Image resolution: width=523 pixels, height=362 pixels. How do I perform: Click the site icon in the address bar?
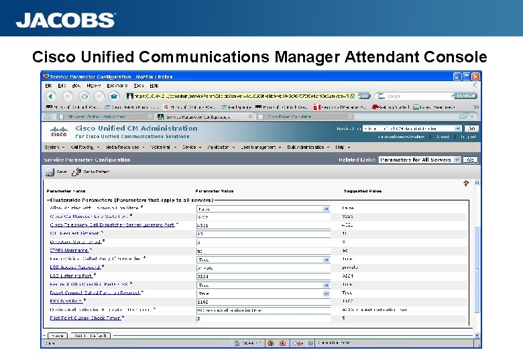click(130, 96)
